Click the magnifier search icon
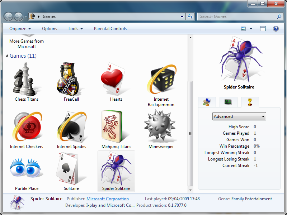The height and width of the screenshot is (215, 287). (279, 16)
